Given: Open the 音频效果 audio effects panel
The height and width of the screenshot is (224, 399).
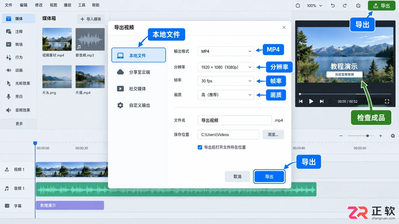Looking at the screenshot, I should tap(19, 110).
